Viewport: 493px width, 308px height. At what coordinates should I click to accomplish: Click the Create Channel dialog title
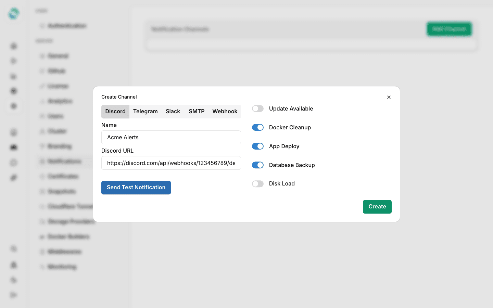[x=119, y=97]
